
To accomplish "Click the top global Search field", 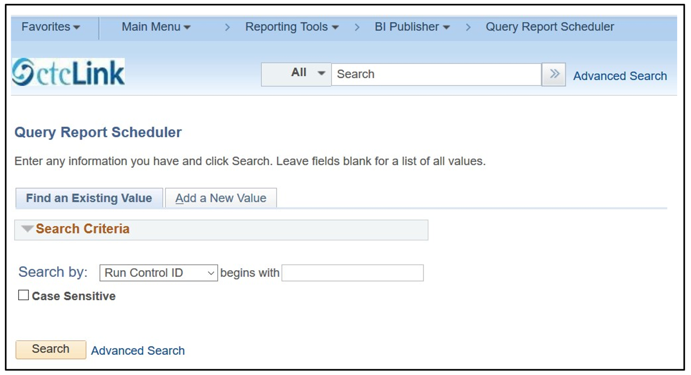I will [x=436, y=74].
